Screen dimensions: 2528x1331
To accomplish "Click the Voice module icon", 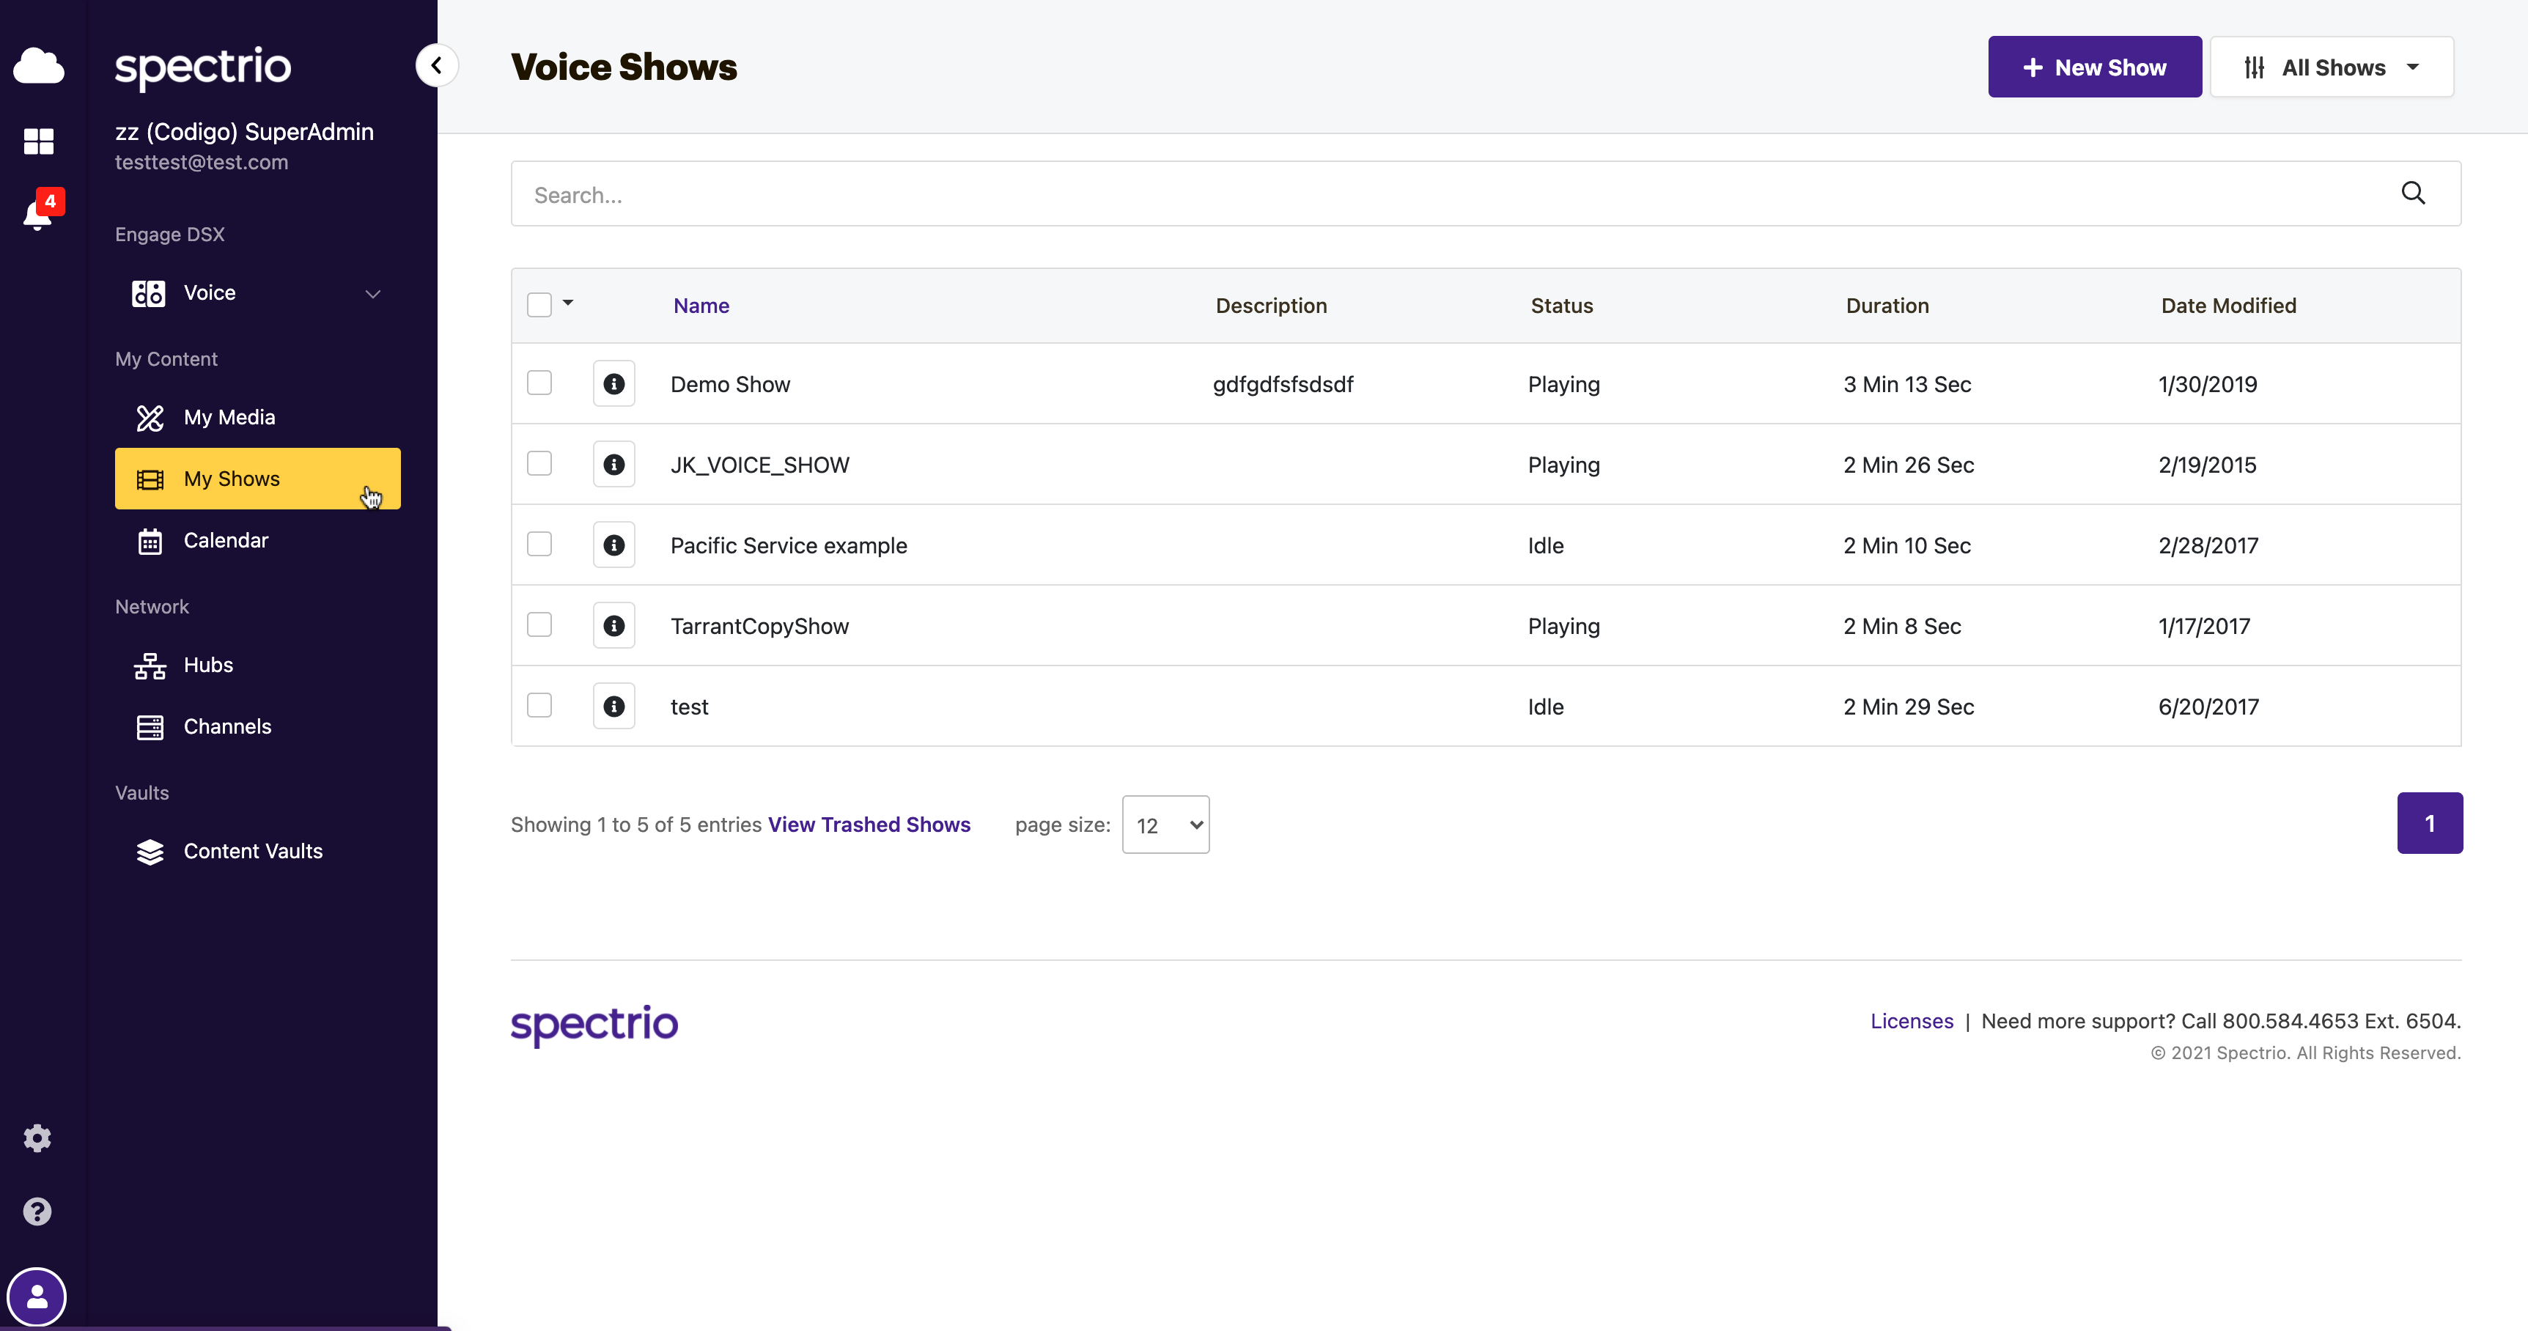I will point(150,292).
